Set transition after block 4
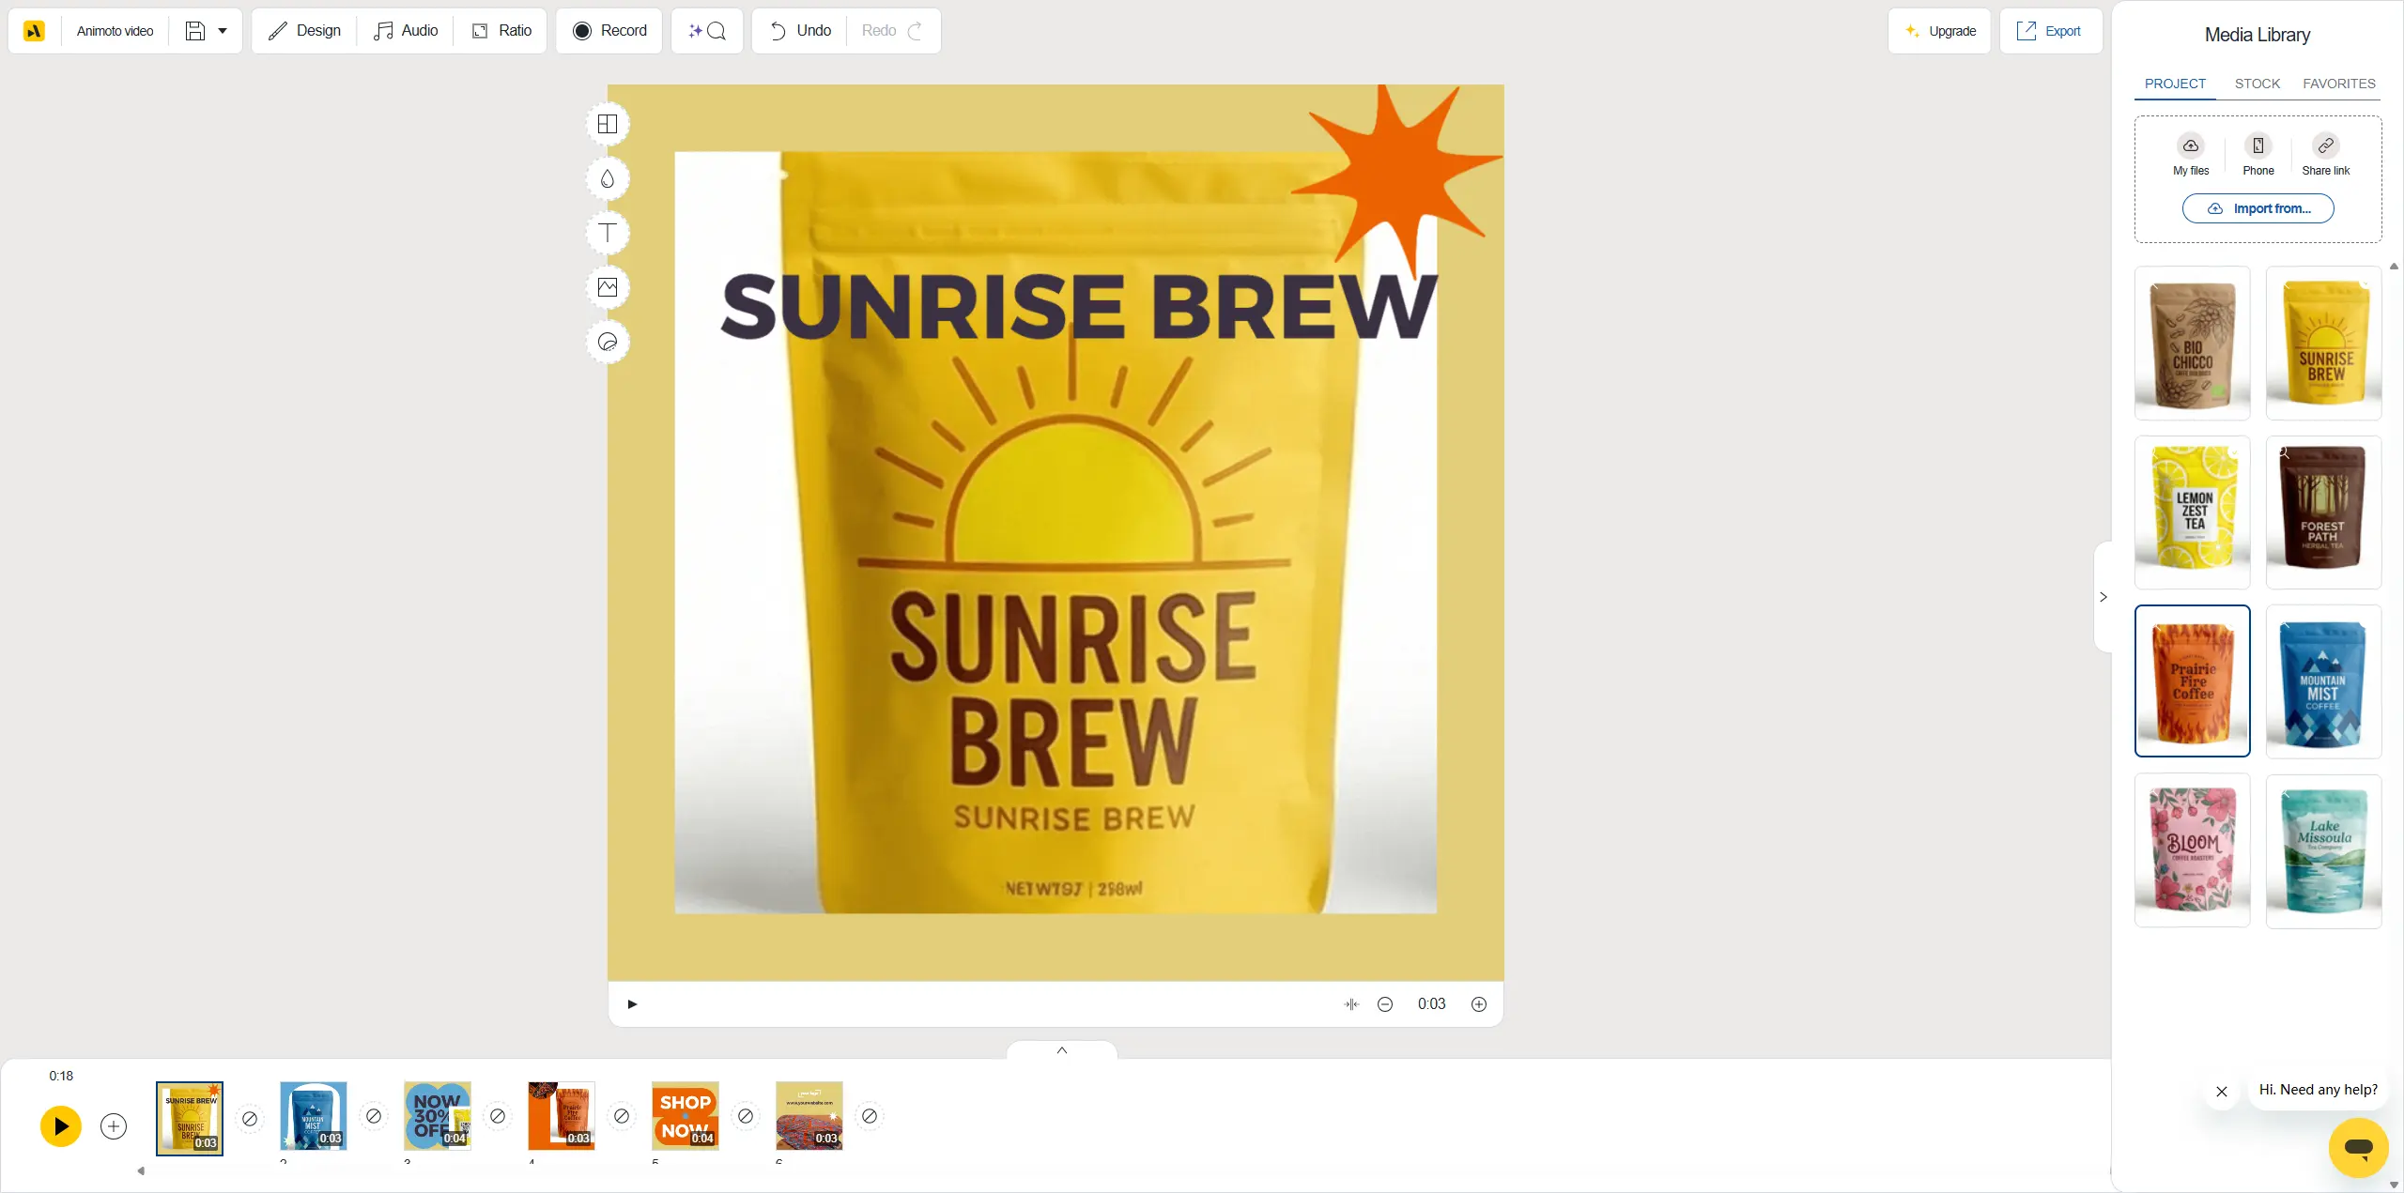The width and height of the screenshot is (2404, 1193). (622, 1116)
